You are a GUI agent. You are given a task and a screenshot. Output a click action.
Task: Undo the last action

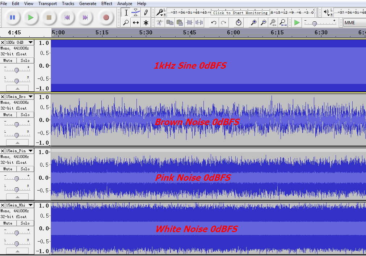214,23
